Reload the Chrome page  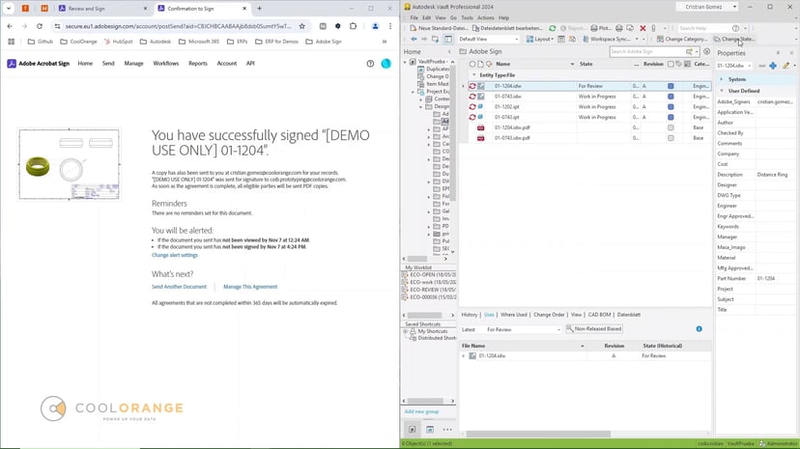[40, 26]
